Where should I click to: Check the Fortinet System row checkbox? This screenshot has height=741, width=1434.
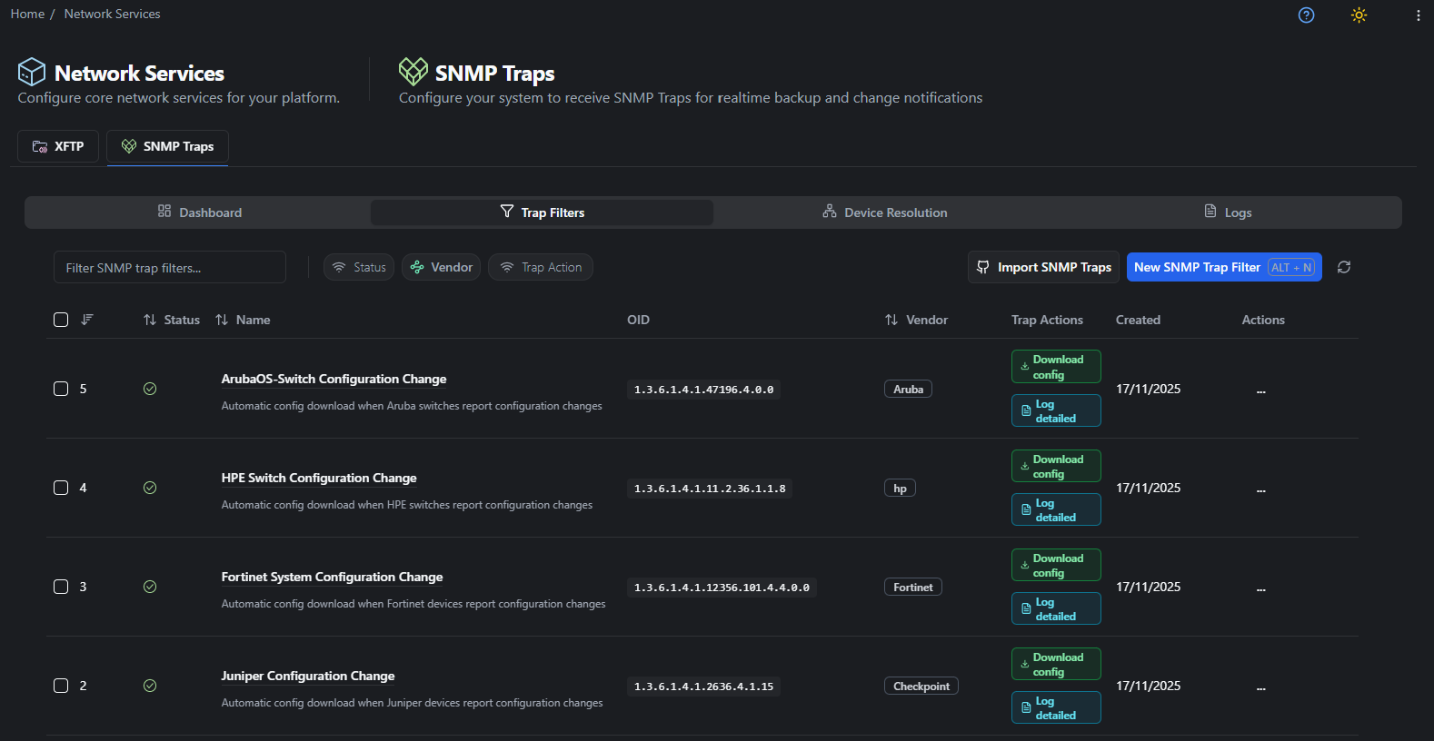(x=61, y=587)
